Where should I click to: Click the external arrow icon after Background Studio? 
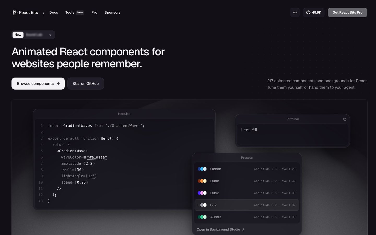point(243,230)
